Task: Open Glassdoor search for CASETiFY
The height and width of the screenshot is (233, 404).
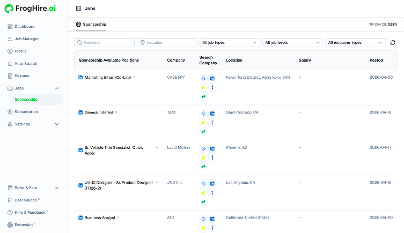Action: (203, 96)
